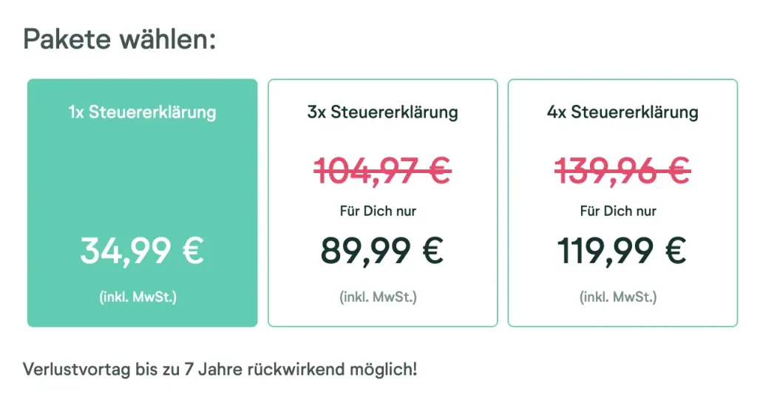Click the crossed-out 104,97 € price
Screen dimensions: 757x403
click(x=382, y=172)
